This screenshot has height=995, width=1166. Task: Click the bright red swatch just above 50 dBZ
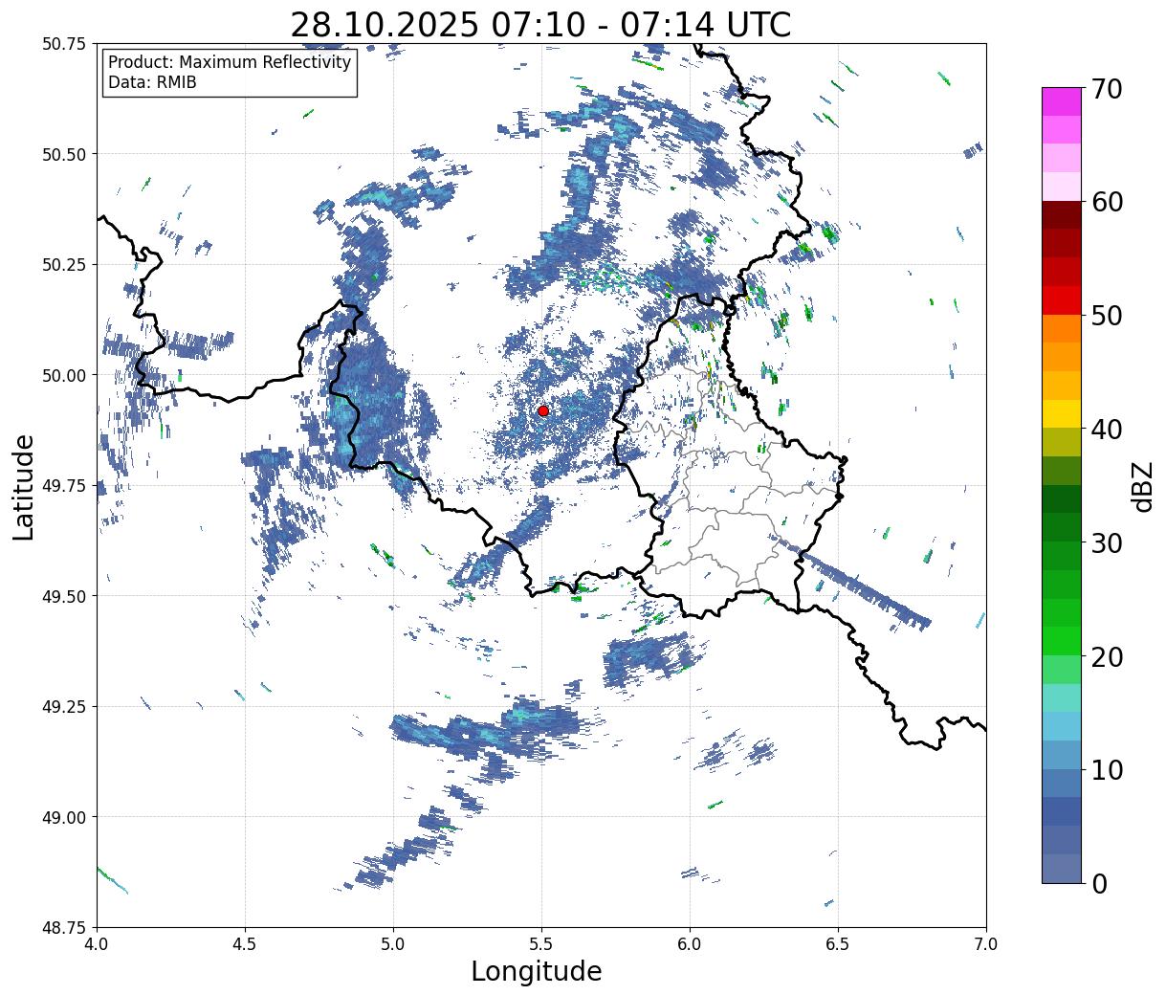tap(1062, 300)
